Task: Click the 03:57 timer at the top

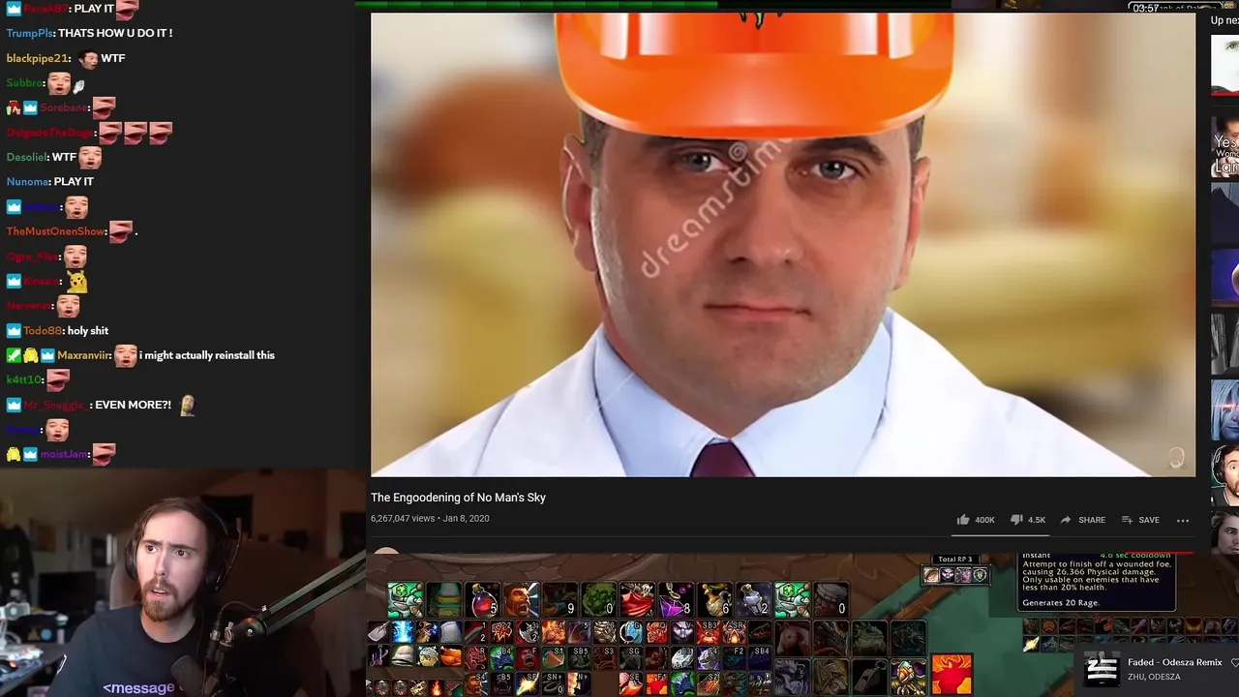Action: point(1146,8)
